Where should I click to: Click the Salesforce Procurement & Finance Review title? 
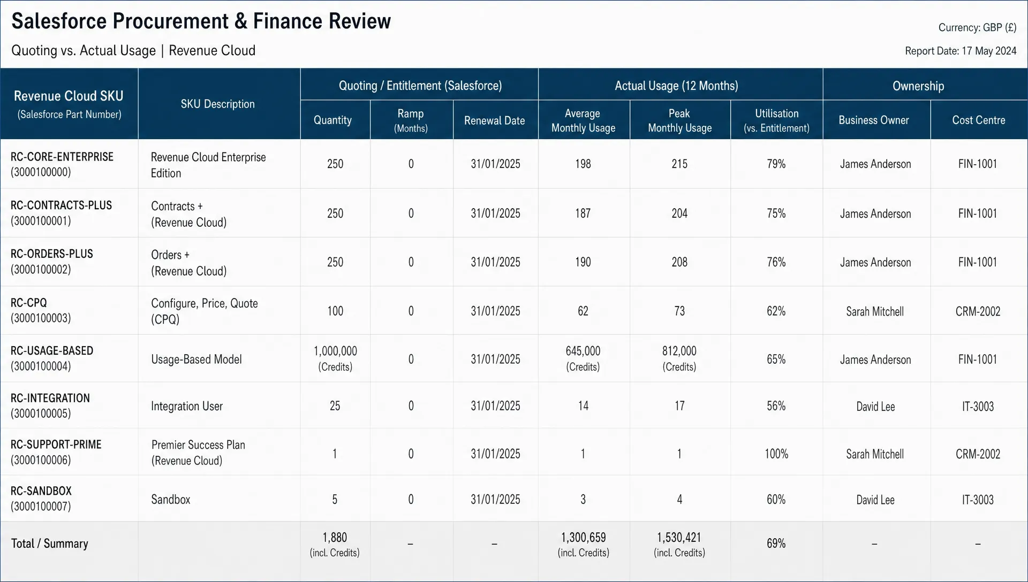tap(201, 21)
